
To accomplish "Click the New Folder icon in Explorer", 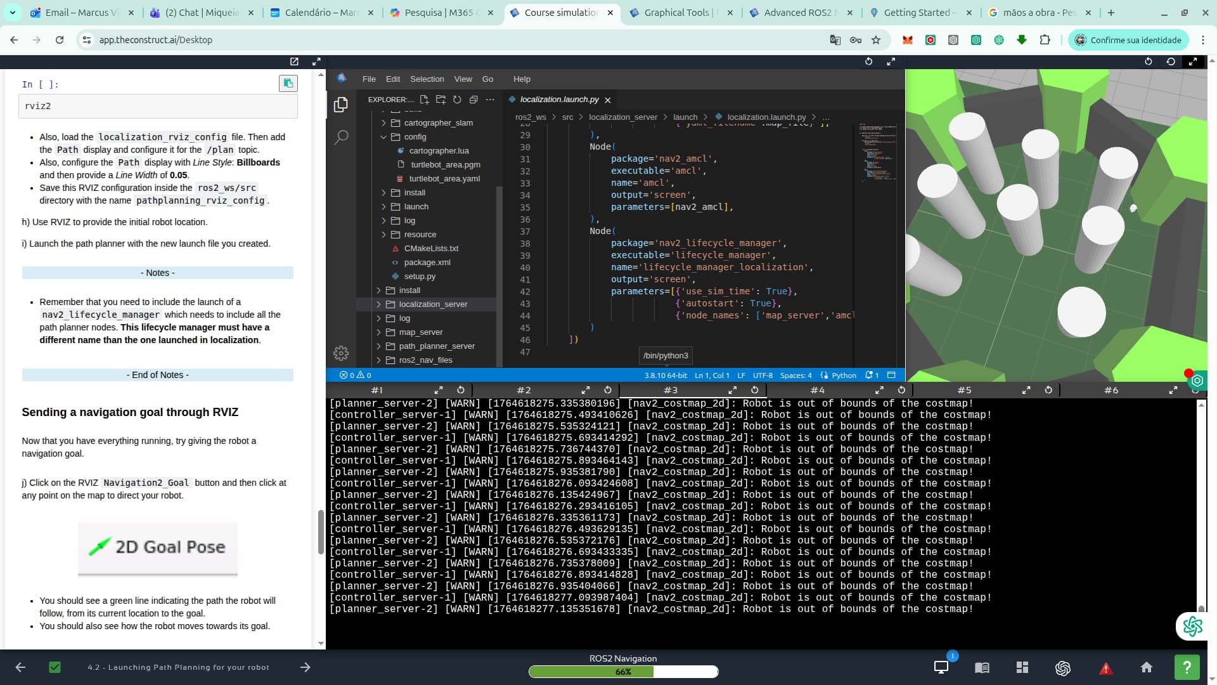I will [x=441, y=100].
